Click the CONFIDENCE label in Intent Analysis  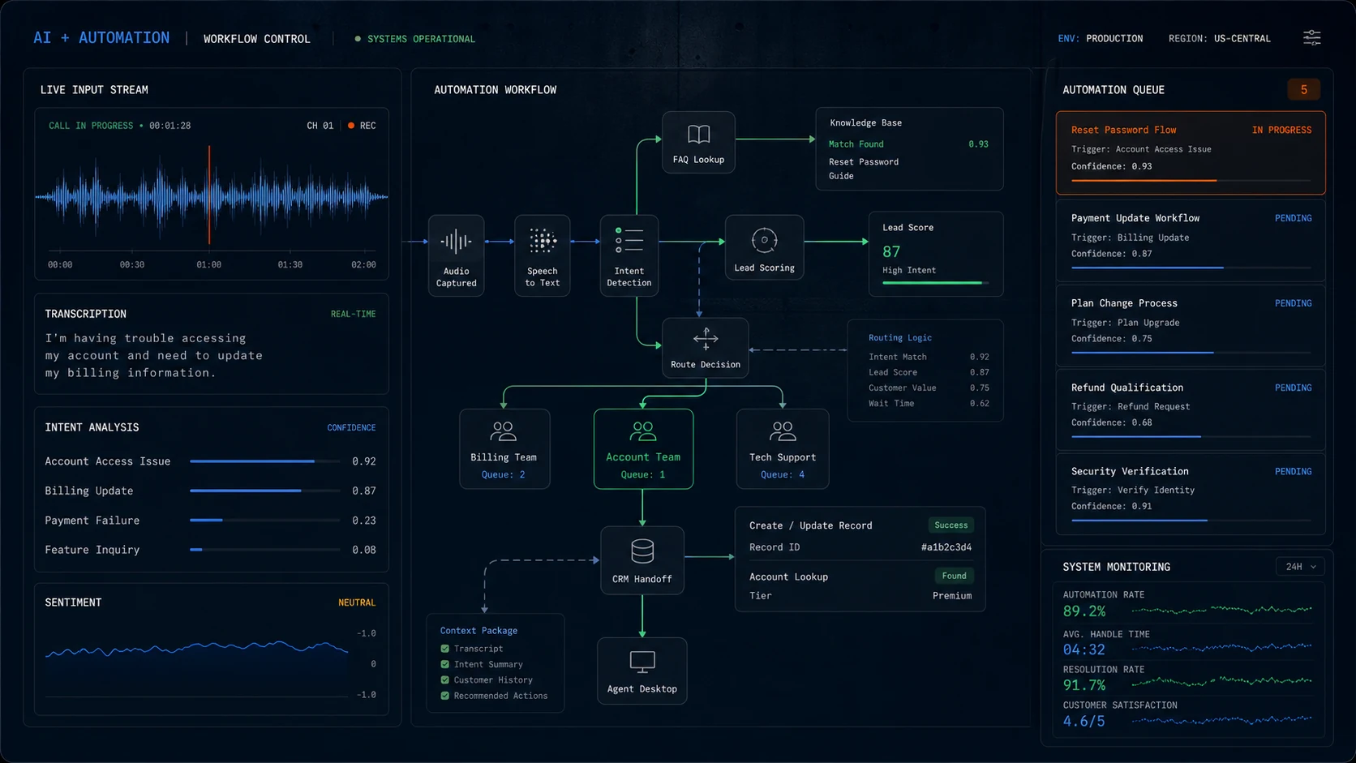tap(351, 427)
